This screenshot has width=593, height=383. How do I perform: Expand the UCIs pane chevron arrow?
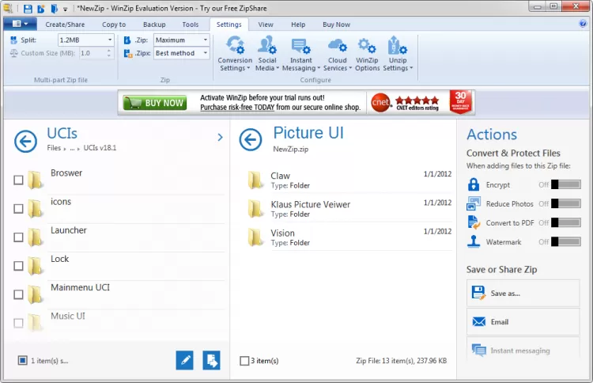coord(220,137)
